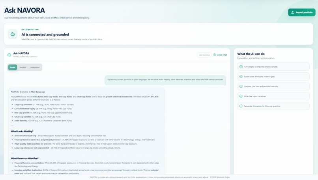The width and height of the screenshot is (318, 180).
Task: Switch to the Professional answer mode
Action: (x=35, y=68)
